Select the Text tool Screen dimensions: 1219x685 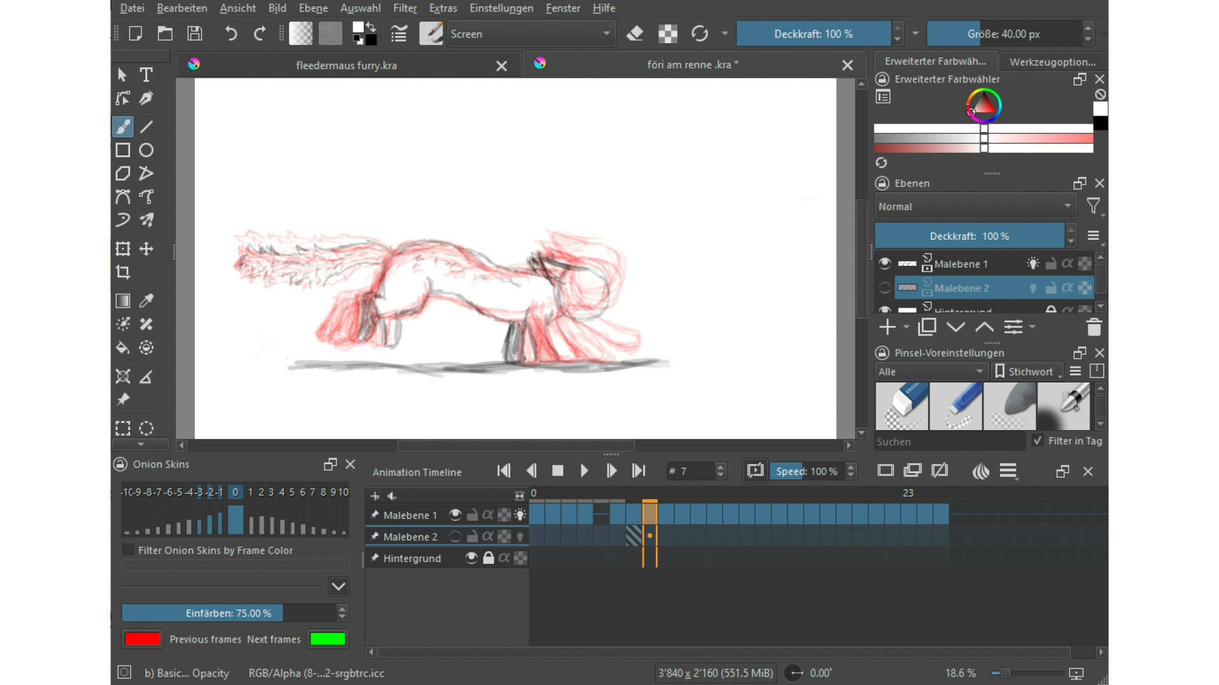click(145, 74)
